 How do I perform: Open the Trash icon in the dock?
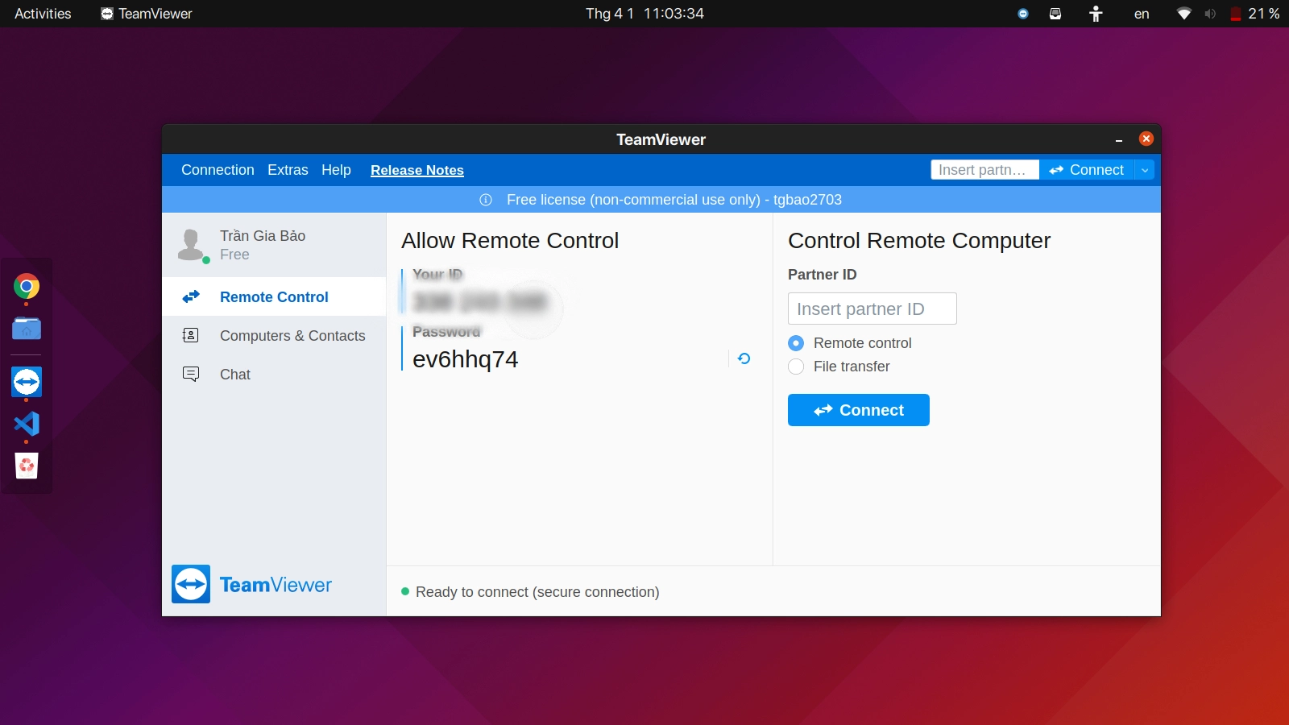pyautogui.click(x=27, y=466)
